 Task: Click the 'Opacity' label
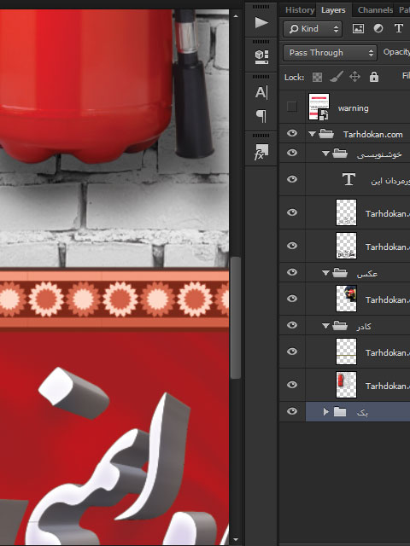pyautogui.click(x=396, y=52)
